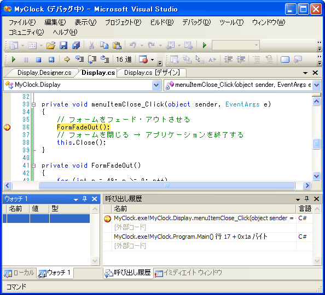Show next statement yellow arrow icon
The image size is (325, 295).
(x=67, y=60)
